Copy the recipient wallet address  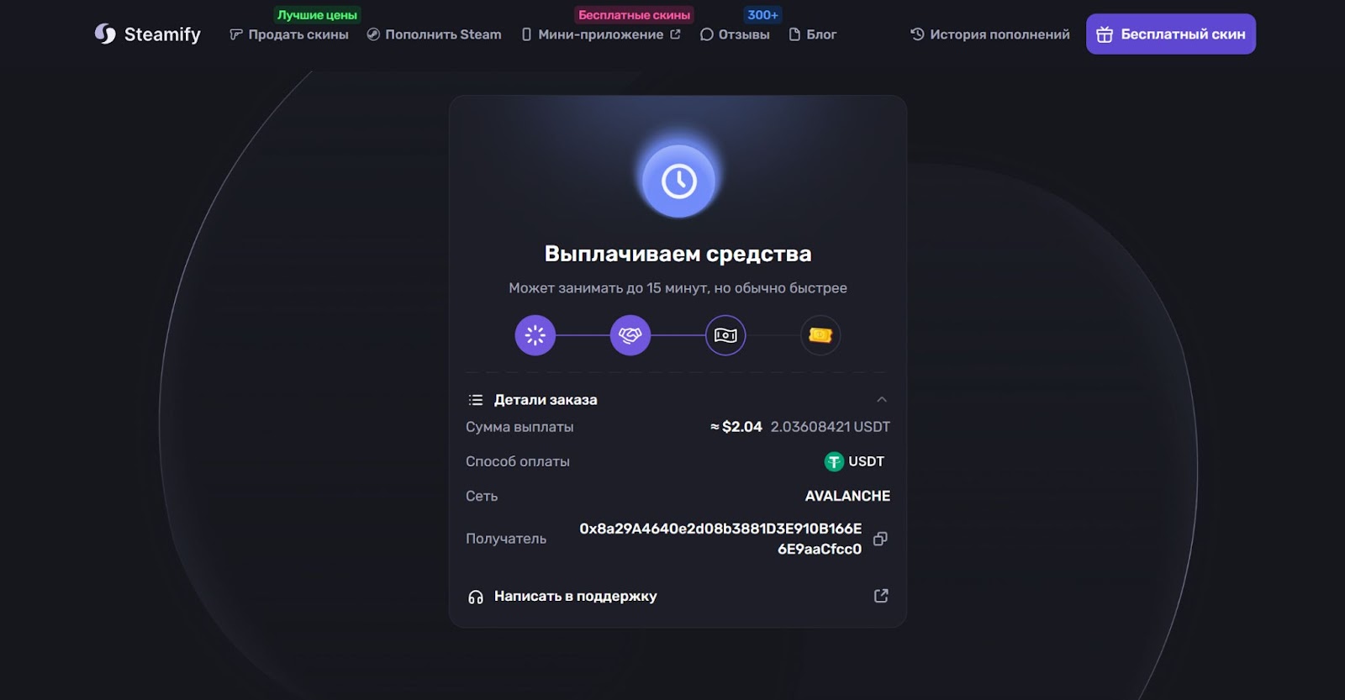[x=880, y=539]
